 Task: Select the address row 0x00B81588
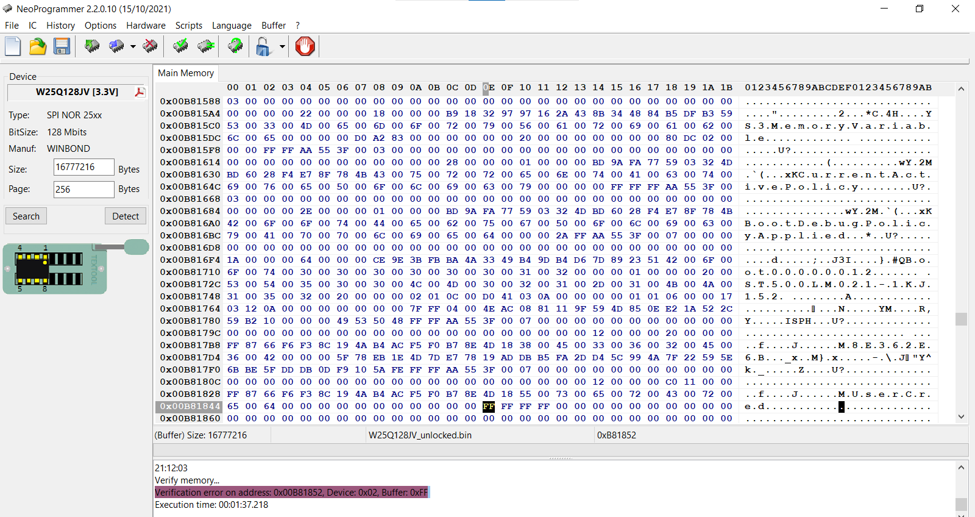click(x=190, y=101)
